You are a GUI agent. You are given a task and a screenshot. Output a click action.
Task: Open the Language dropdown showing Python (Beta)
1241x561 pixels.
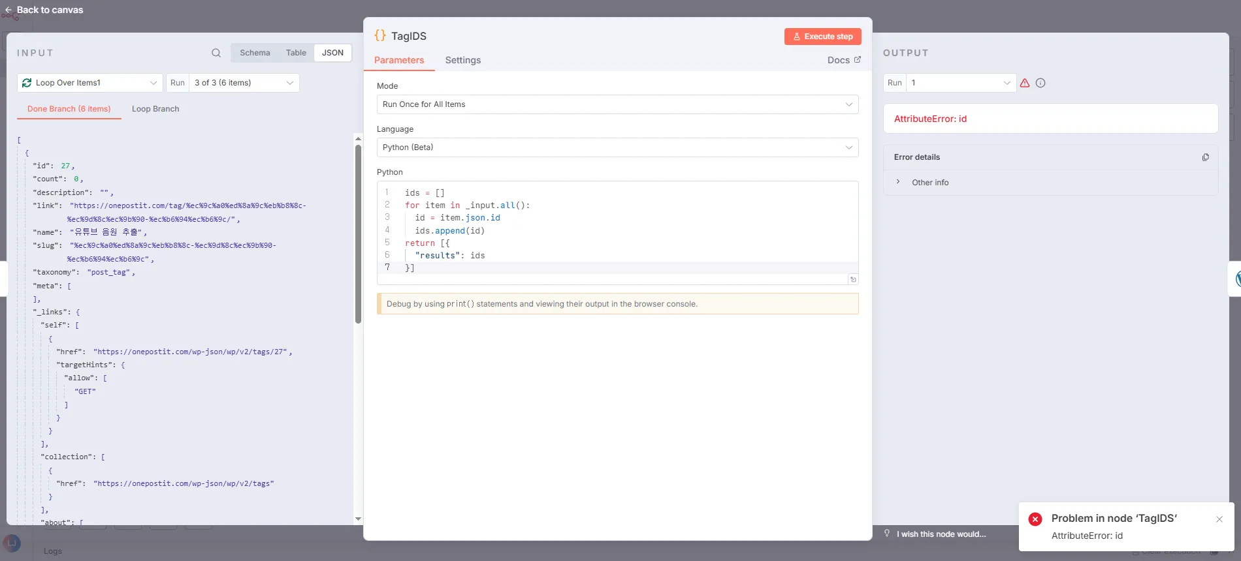click(x=617, y=147)
